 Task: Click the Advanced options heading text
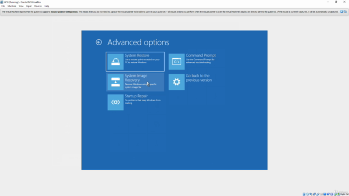coord(138,42)
